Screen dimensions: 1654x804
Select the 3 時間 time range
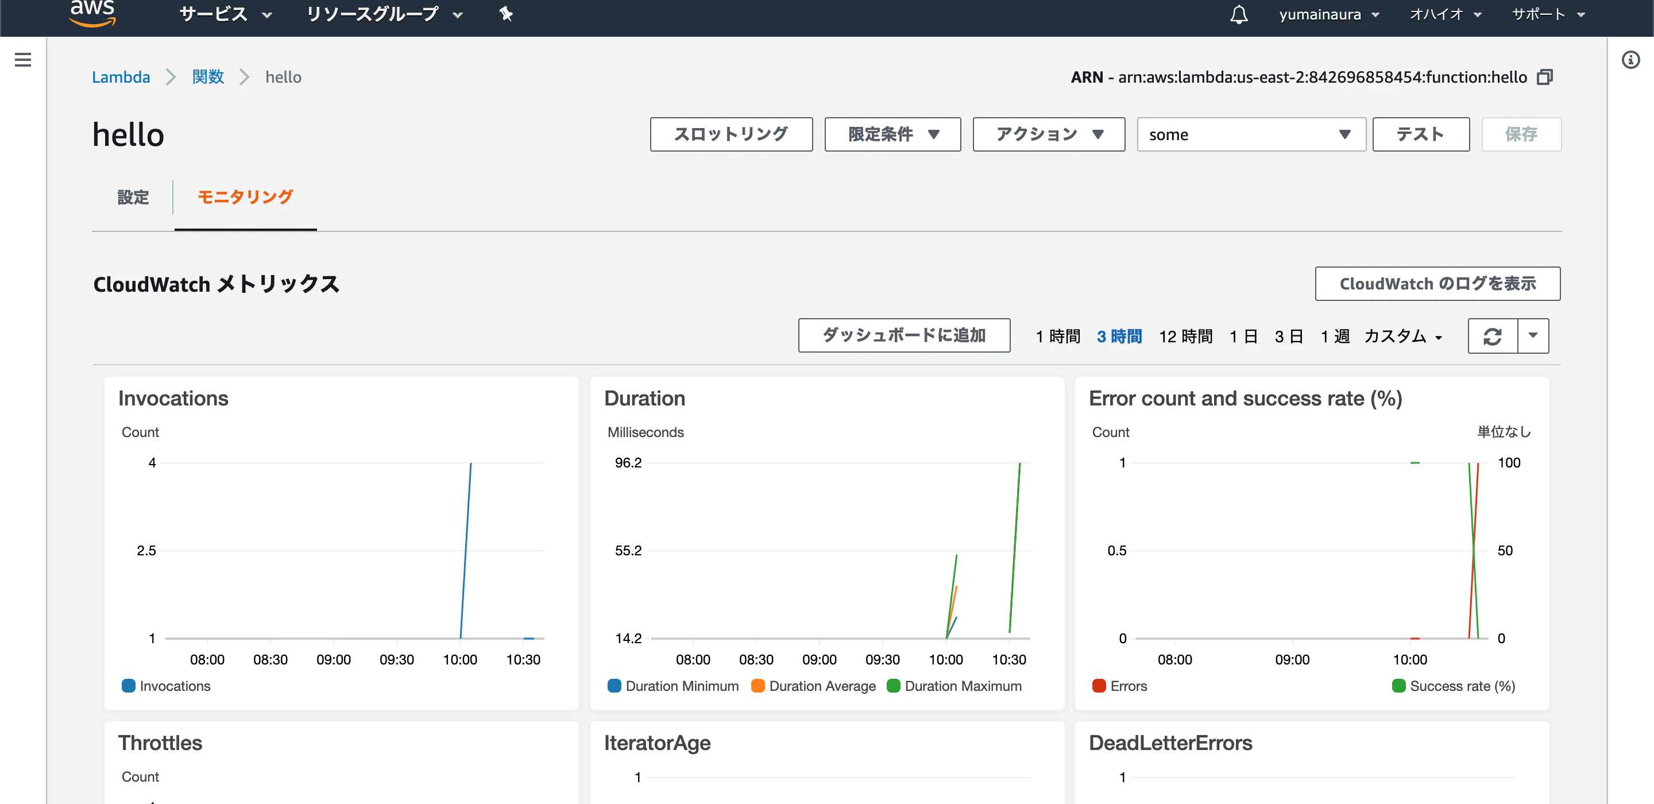point(1119,337)
